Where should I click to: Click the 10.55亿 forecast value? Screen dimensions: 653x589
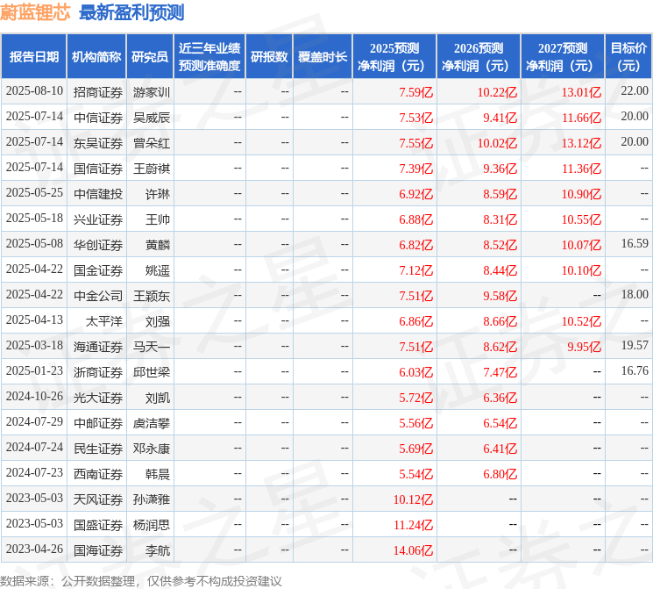[581, 219]
